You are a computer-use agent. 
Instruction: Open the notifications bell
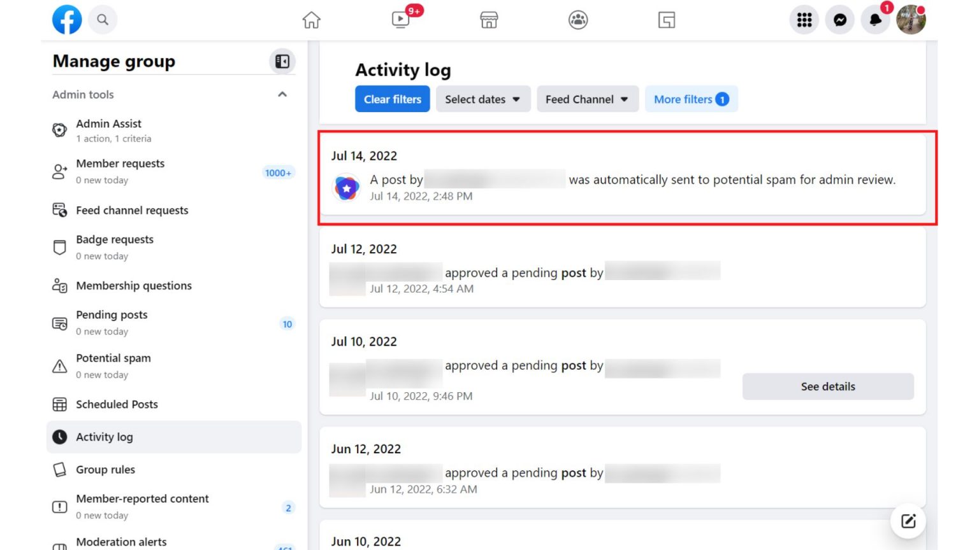tap(875, 20)
